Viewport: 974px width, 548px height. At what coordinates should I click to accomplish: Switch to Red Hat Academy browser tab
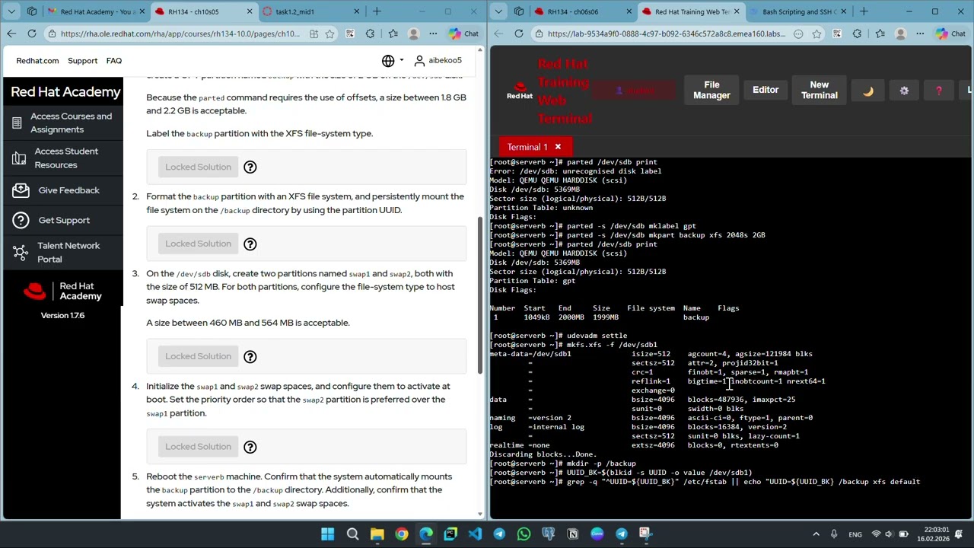click(97, 11)
